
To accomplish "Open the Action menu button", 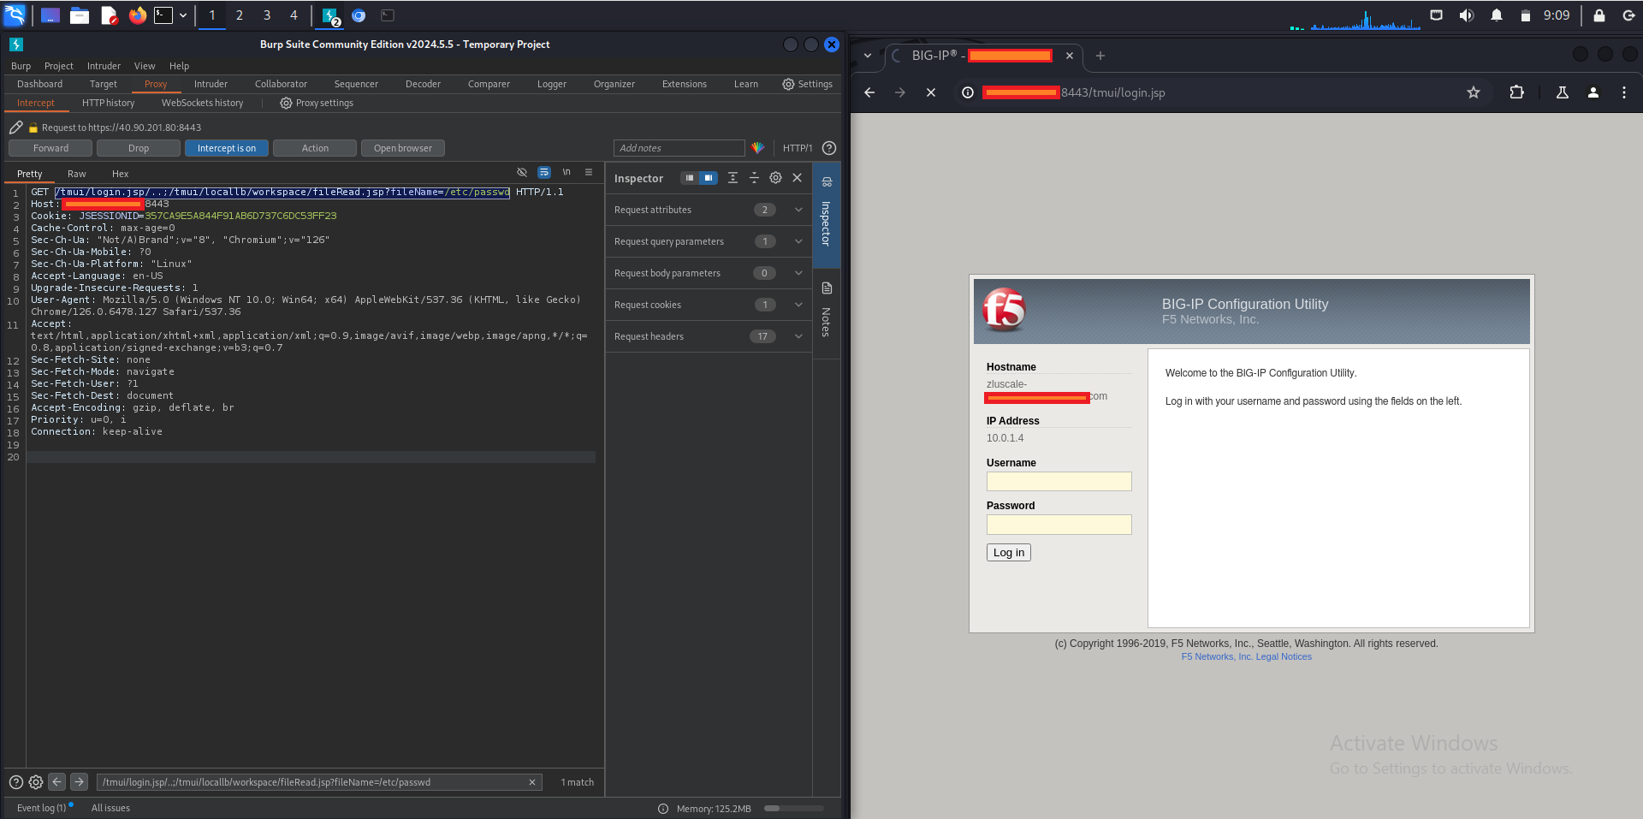I will point(315,148).
